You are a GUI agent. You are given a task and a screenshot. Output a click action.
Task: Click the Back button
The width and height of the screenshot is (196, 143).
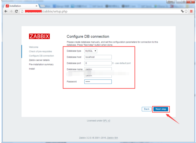pyautogui.click(x=147, y=109)
